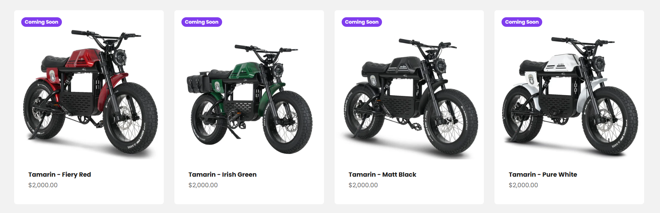Click the $2,000.00 price under Pure White
This screenshot has width=660, height=213.
click(x=523, y=185)
